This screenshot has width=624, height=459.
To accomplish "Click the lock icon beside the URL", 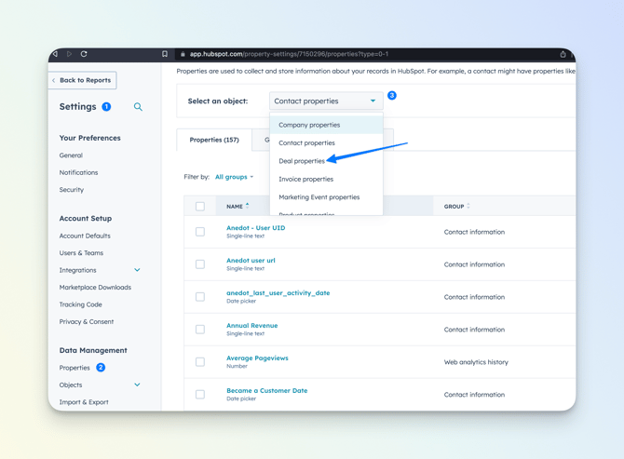I will [183, 54].
